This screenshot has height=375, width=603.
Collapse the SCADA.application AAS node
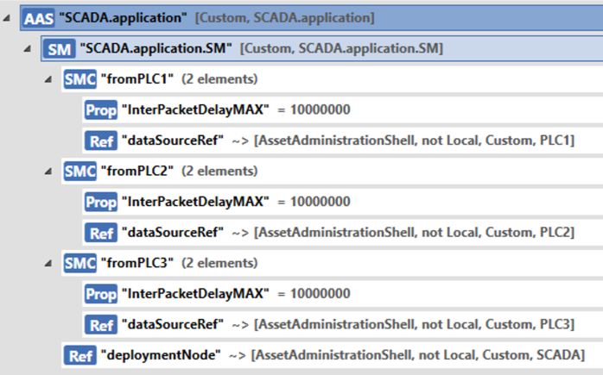(7, 17)
